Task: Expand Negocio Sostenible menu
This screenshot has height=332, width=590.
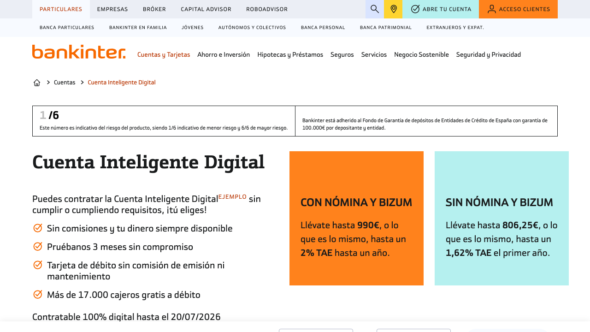Action: (x=421, y=54)
